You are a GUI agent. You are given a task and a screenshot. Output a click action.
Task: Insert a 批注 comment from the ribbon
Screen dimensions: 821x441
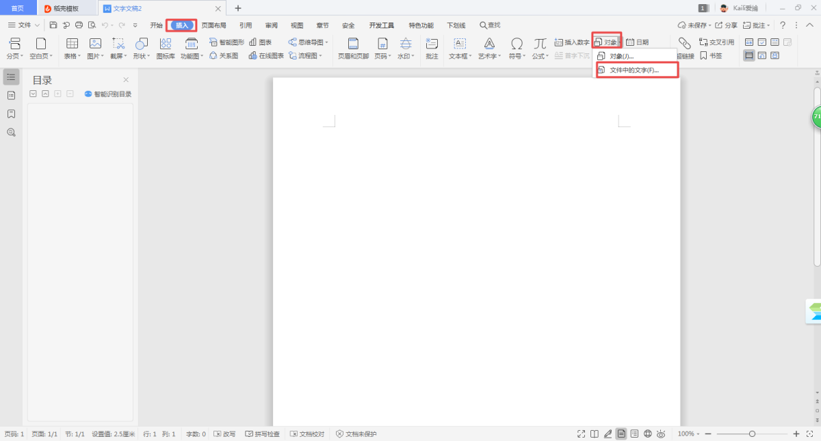coord(431,48)
